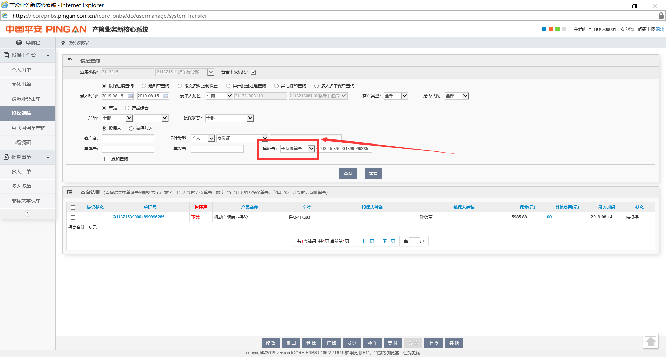Open the 是否共保 dropdown
The width and height of the screenshot is (666, 357).
457,96
